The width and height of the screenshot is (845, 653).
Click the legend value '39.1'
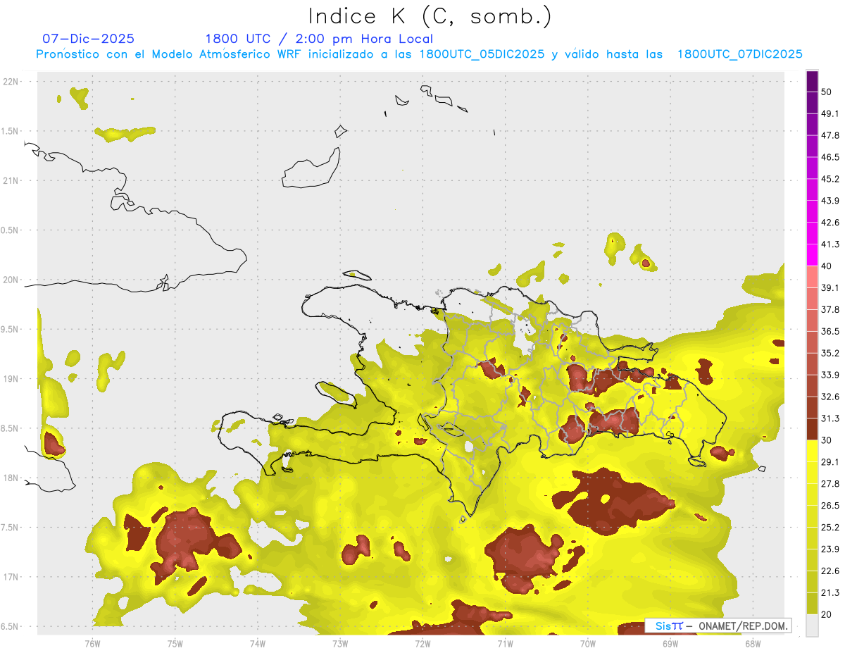(830, 287)
